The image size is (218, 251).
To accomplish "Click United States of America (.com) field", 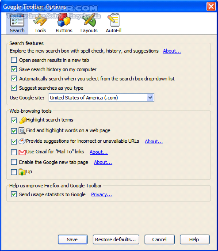I will 101,98.
